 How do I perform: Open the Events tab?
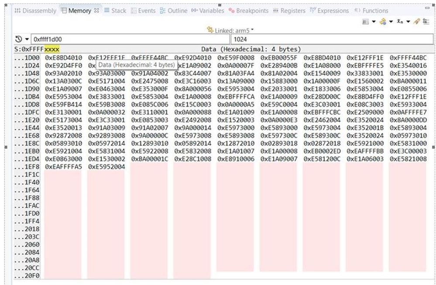coord(143,11)
